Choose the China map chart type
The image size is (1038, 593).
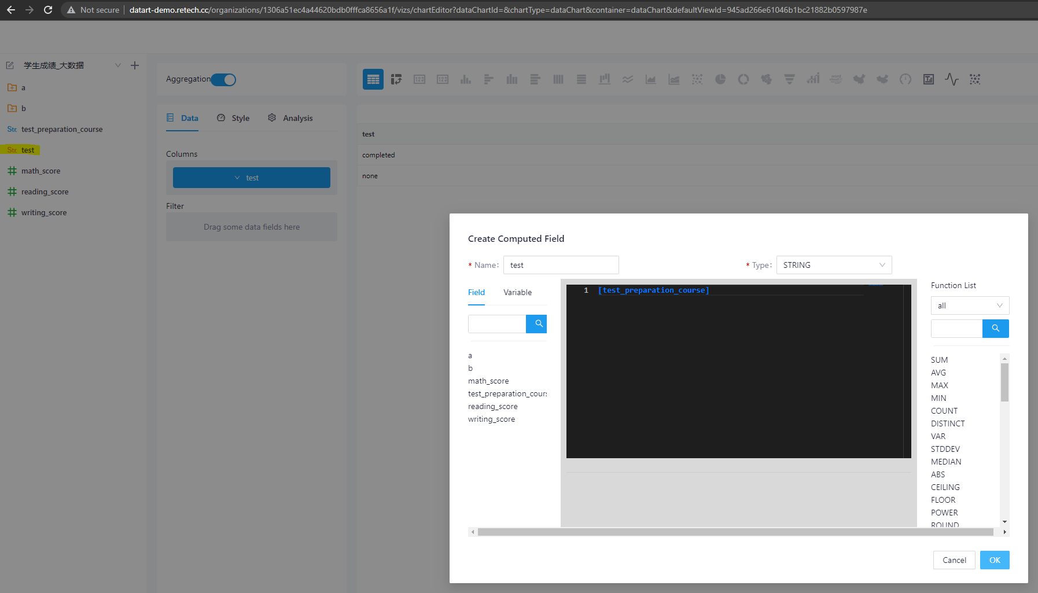tap(859, 79)
